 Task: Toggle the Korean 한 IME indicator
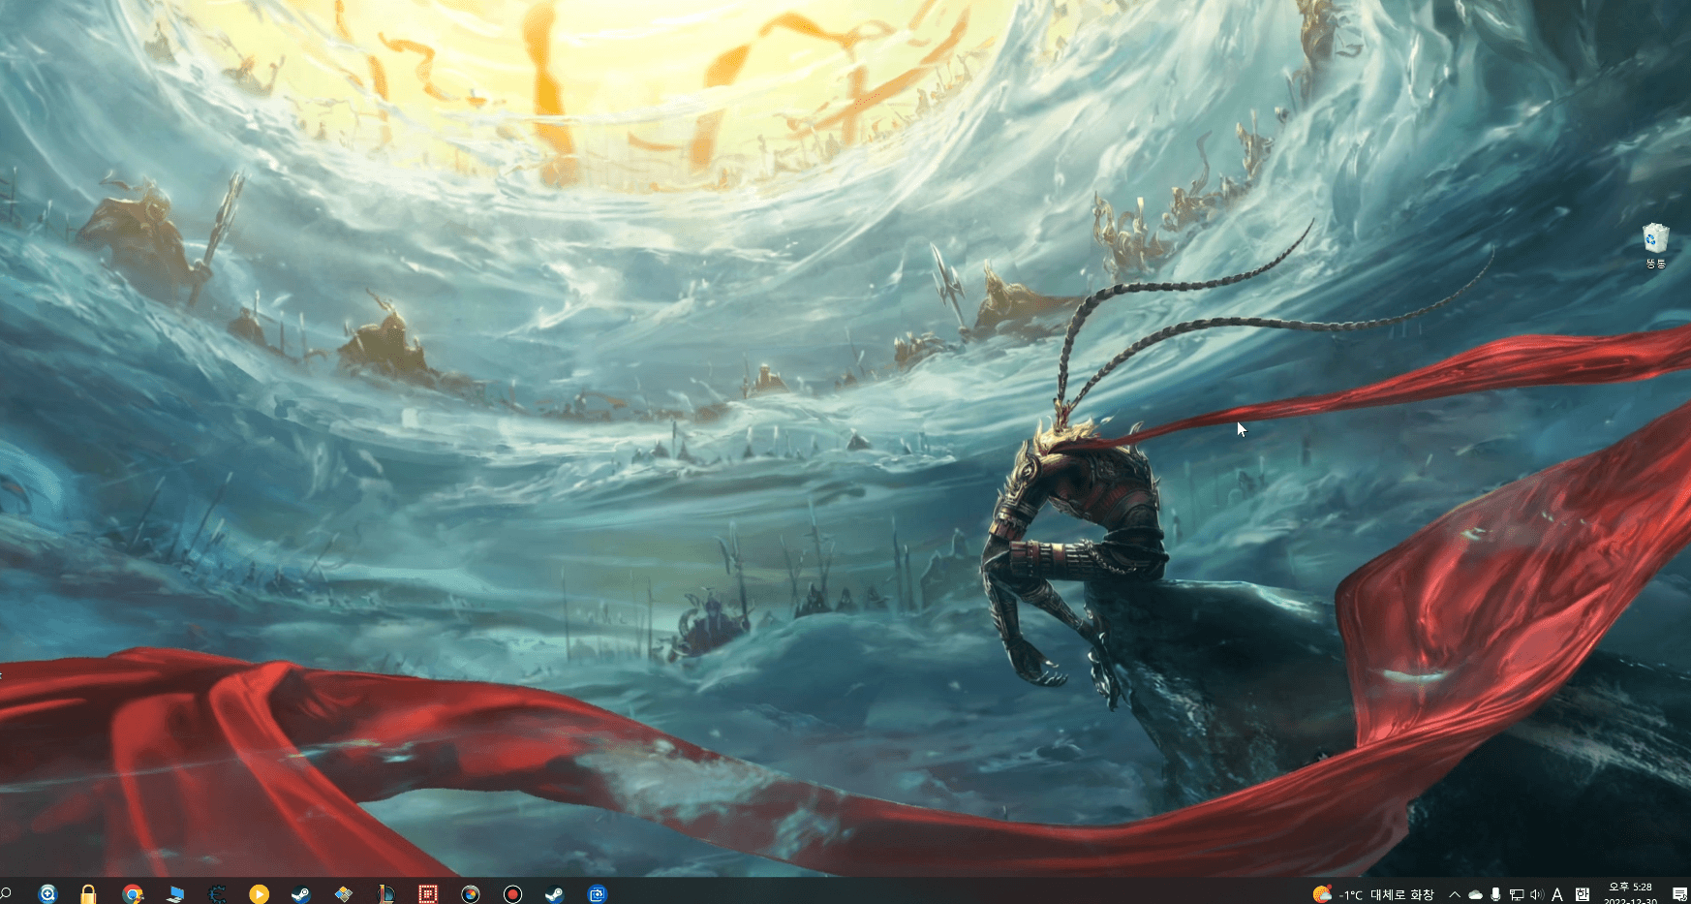(x=1583, y=894)
